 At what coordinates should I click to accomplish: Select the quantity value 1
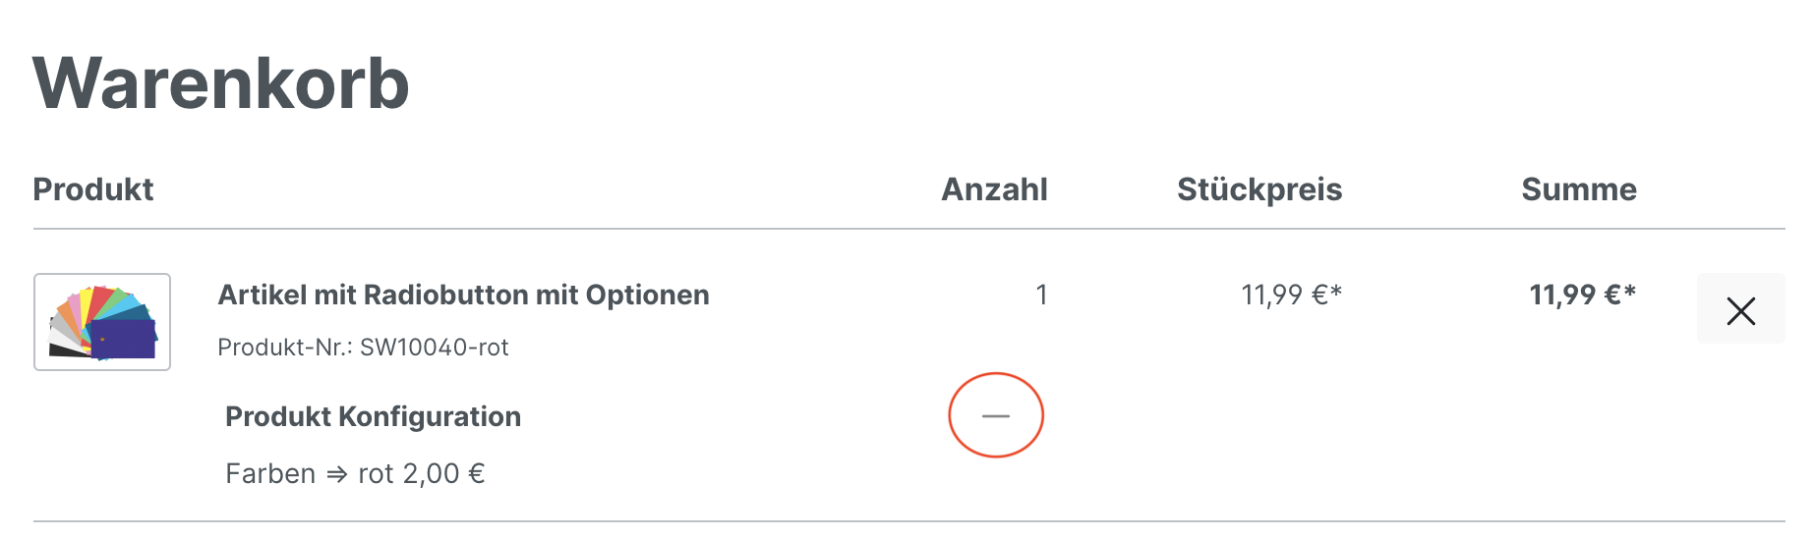tap(1041, 295)
